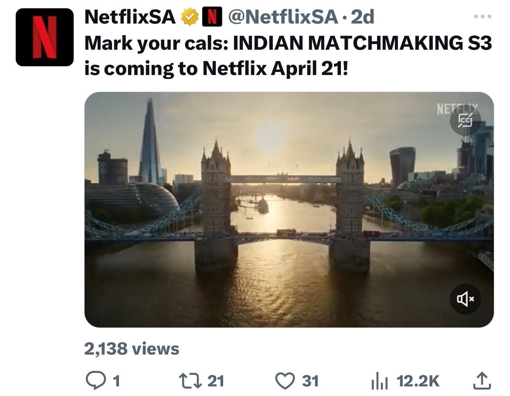Reply to the tweet via speech bubble icon
Image resolution: width=510 pixels, height=396 pixels.
[x=94, y=381]
